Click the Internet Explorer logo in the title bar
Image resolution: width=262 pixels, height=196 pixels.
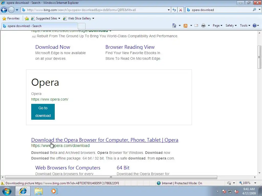[3, 3]
